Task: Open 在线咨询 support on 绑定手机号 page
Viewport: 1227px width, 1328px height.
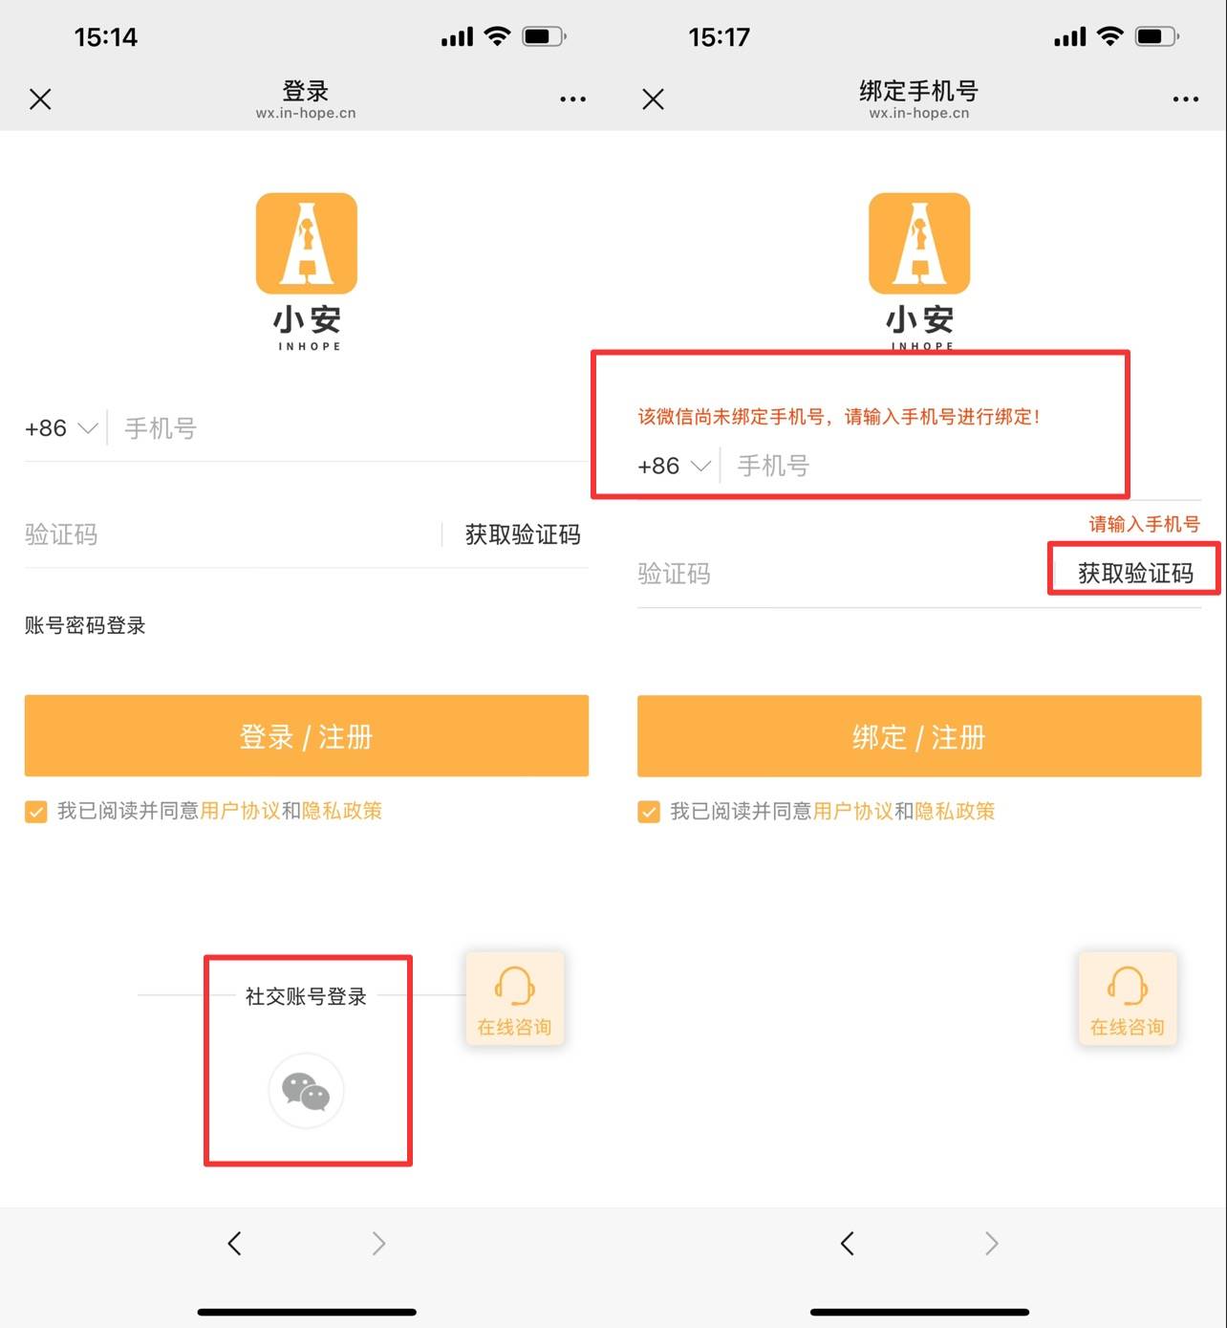Action: [x=1128, y=999]
